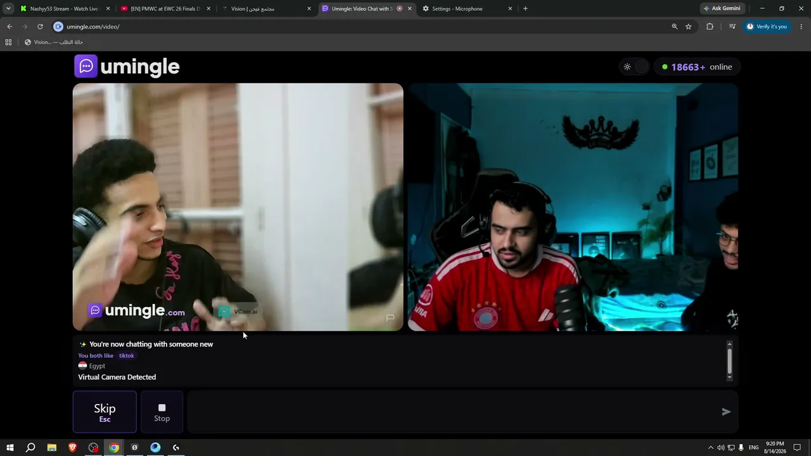Go forward to the next page

pos(25,27)
